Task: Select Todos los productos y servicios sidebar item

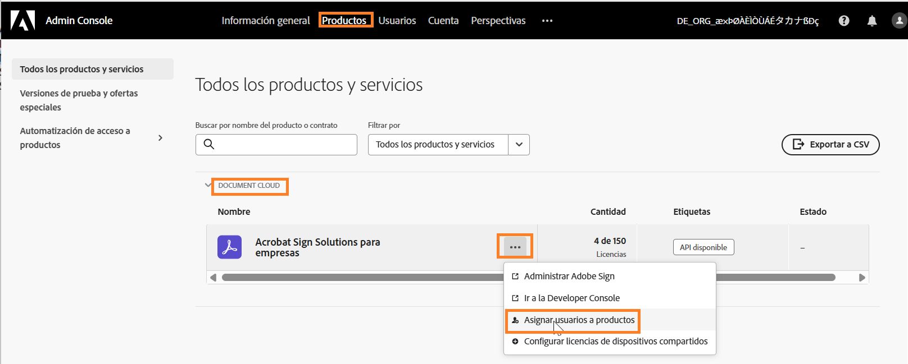Action: coord(93,69)
